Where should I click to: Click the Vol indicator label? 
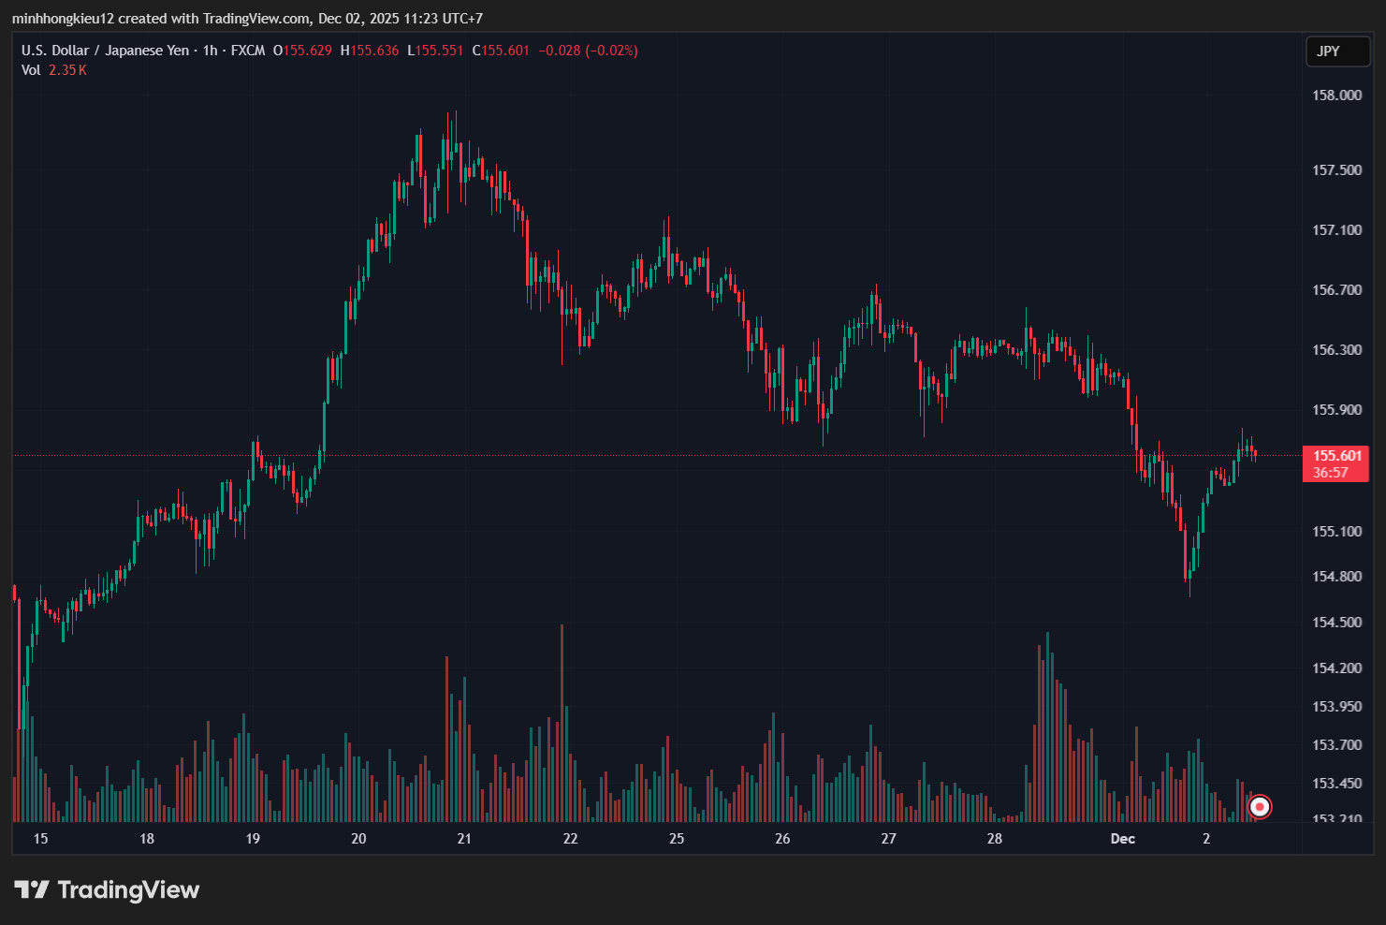(x=31, y=70)
